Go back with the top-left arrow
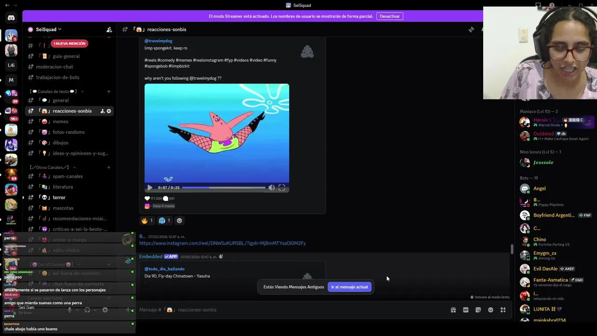The image size is (597, 336). pos(7,5)
